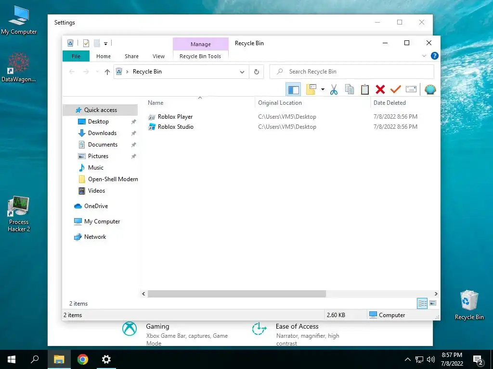Click the red X Delete toolbar icon
This screenshot has width=493, height=369.
click(x=380, y=89)
